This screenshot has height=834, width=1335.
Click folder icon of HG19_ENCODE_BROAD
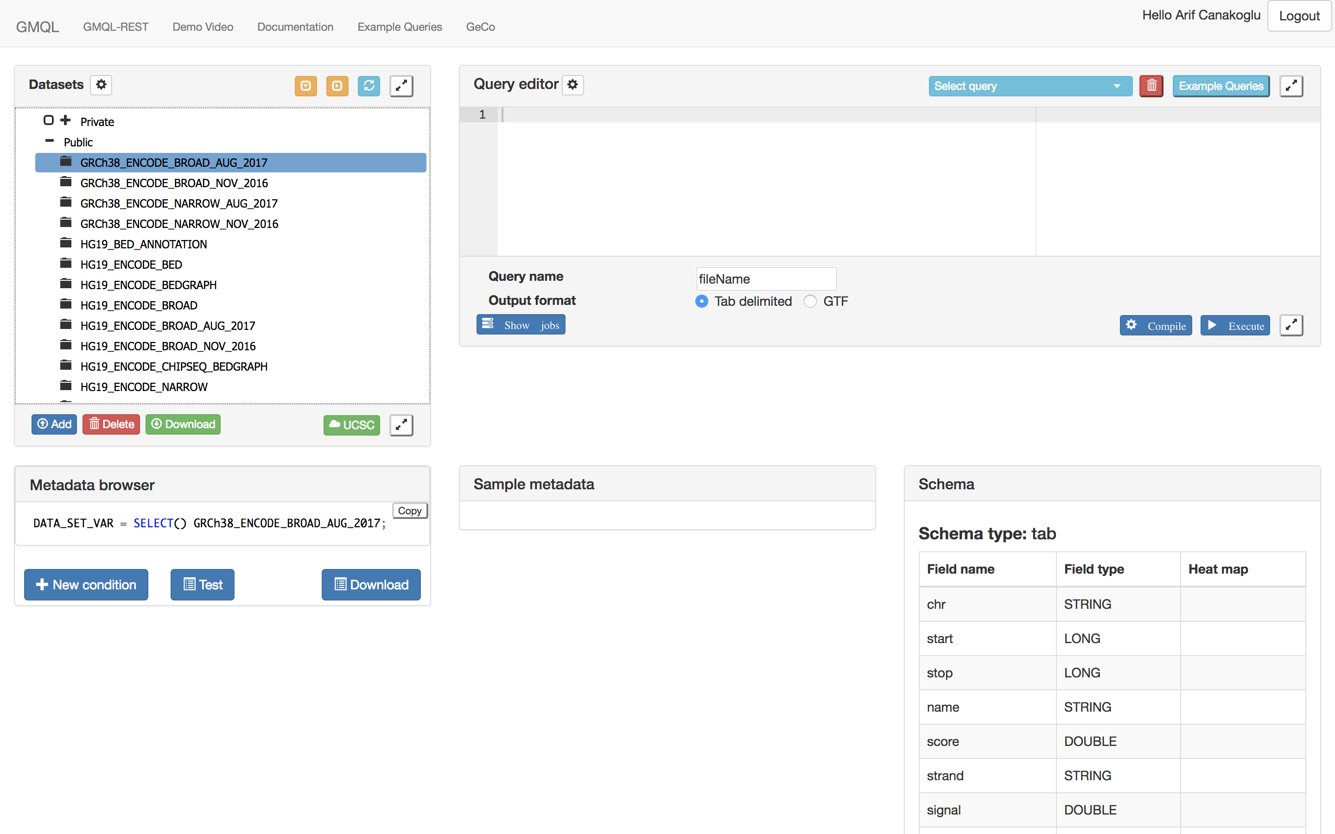[66, 304]
